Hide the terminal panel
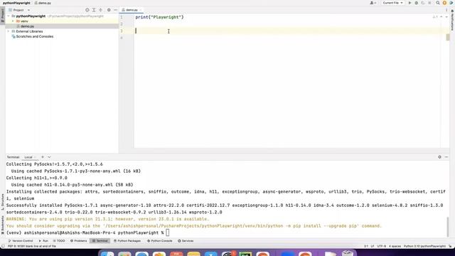 point(446,157)
